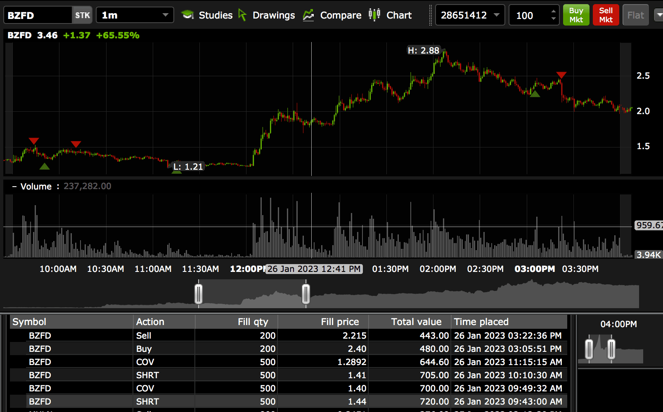Image resolution: width=663 pixels, height=412 pixels.
Task: Sort the table by Fill price column
Action: pyautogui.click(x=339, y=322)
